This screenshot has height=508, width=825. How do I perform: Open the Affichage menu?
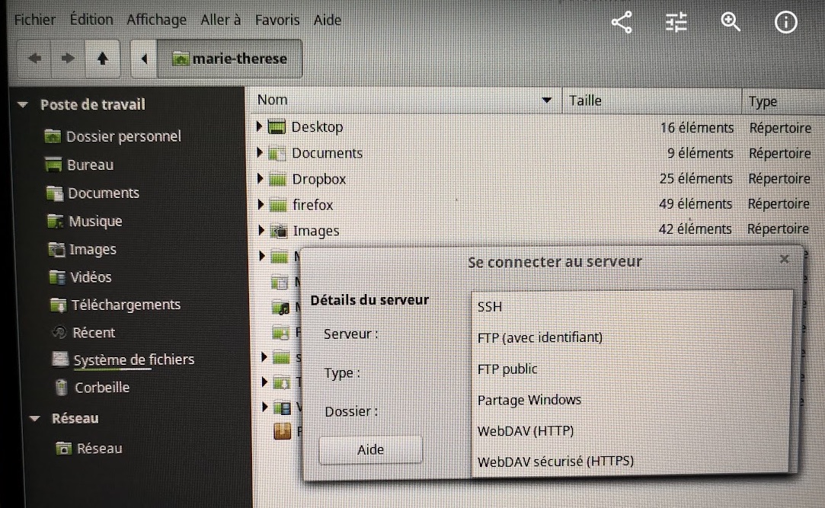156,20
